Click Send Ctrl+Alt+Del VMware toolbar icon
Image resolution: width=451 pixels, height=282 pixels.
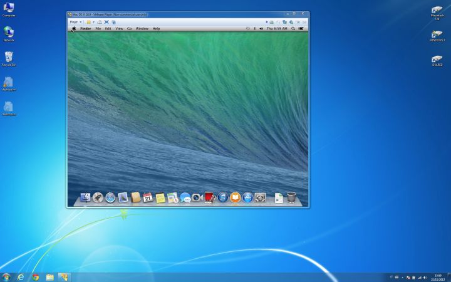100,22
